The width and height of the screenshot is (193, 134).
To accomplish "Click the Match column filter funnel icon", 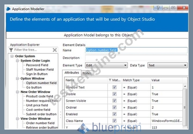I will [x=110, y=80].
